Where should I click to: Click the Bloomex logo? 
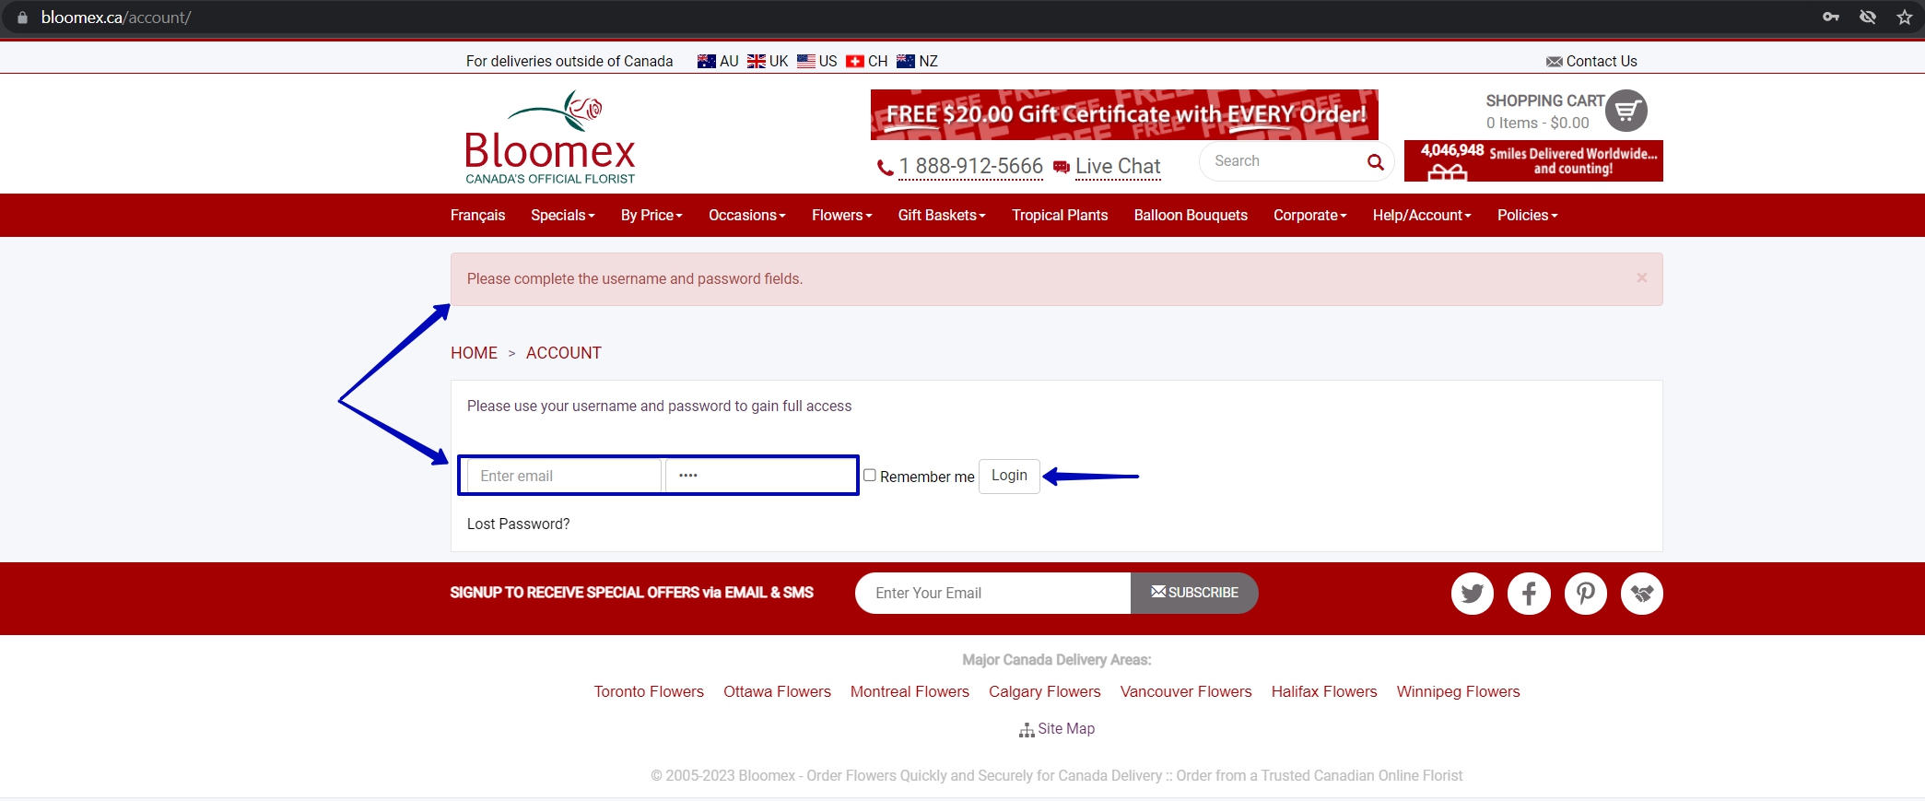coord(550,137)
